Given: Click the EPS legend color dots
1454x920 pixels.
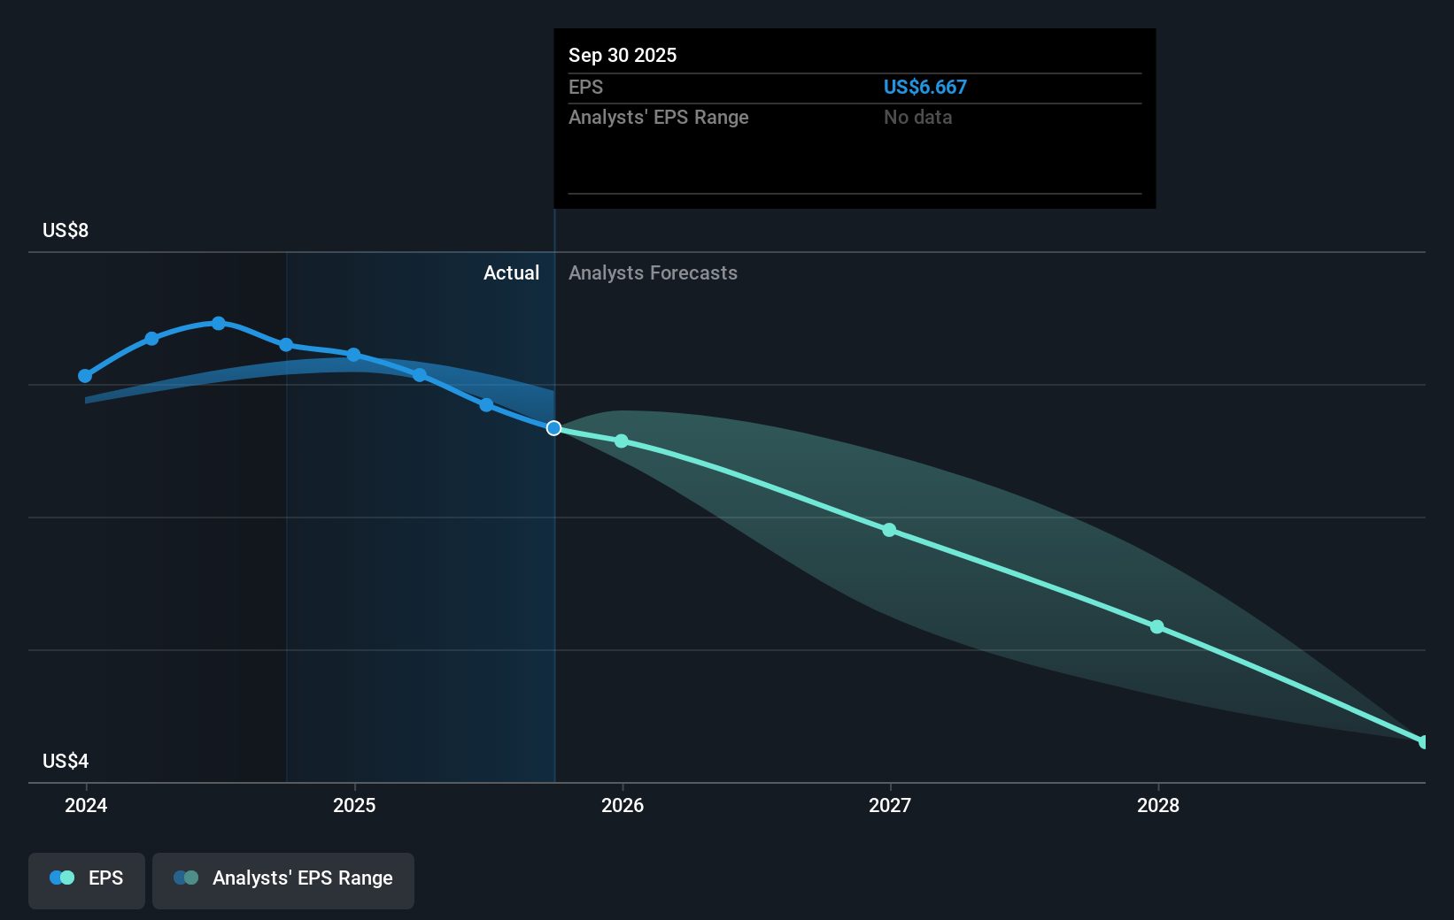Looking at the screenshot, I should 62,878.
